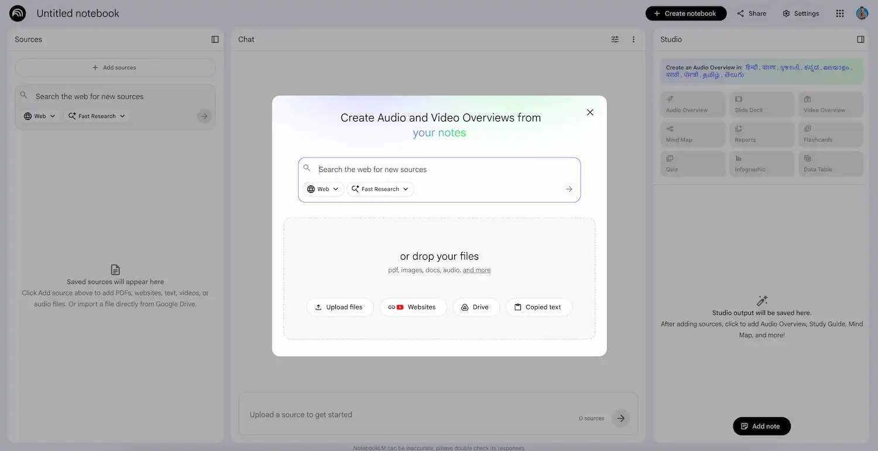Select తెలుగు Audio Overview language
This screenshot has height=451, width=878.
click(734, 75)
